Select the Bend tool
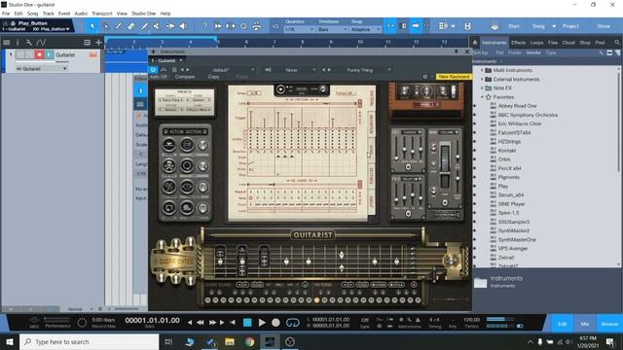This screenshot has height=350, width=623. pyautogui.click(x=170, y=26)
